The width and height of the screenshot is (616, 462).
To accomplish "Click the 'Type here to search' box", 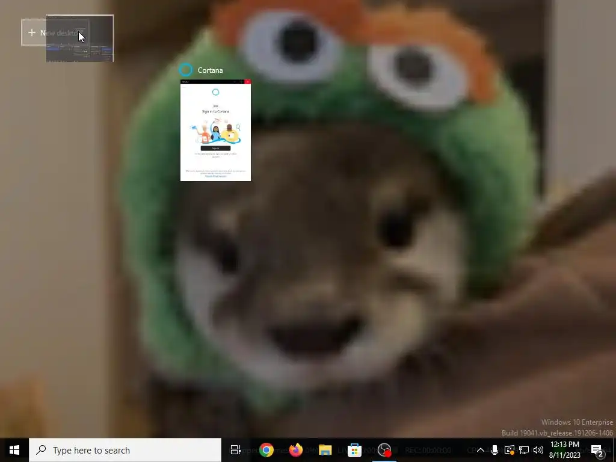I will click(x=125, y=450).
